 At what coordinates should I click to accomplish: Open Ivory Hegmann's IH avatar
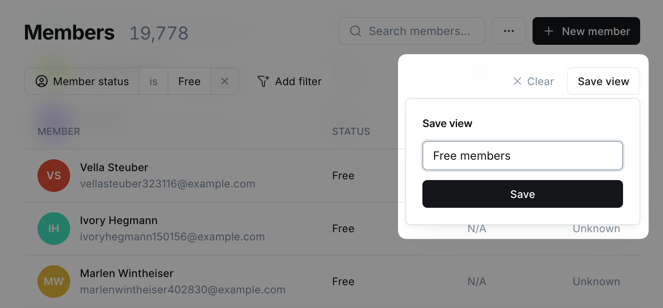pyautogui.click(x=54, y=229)
